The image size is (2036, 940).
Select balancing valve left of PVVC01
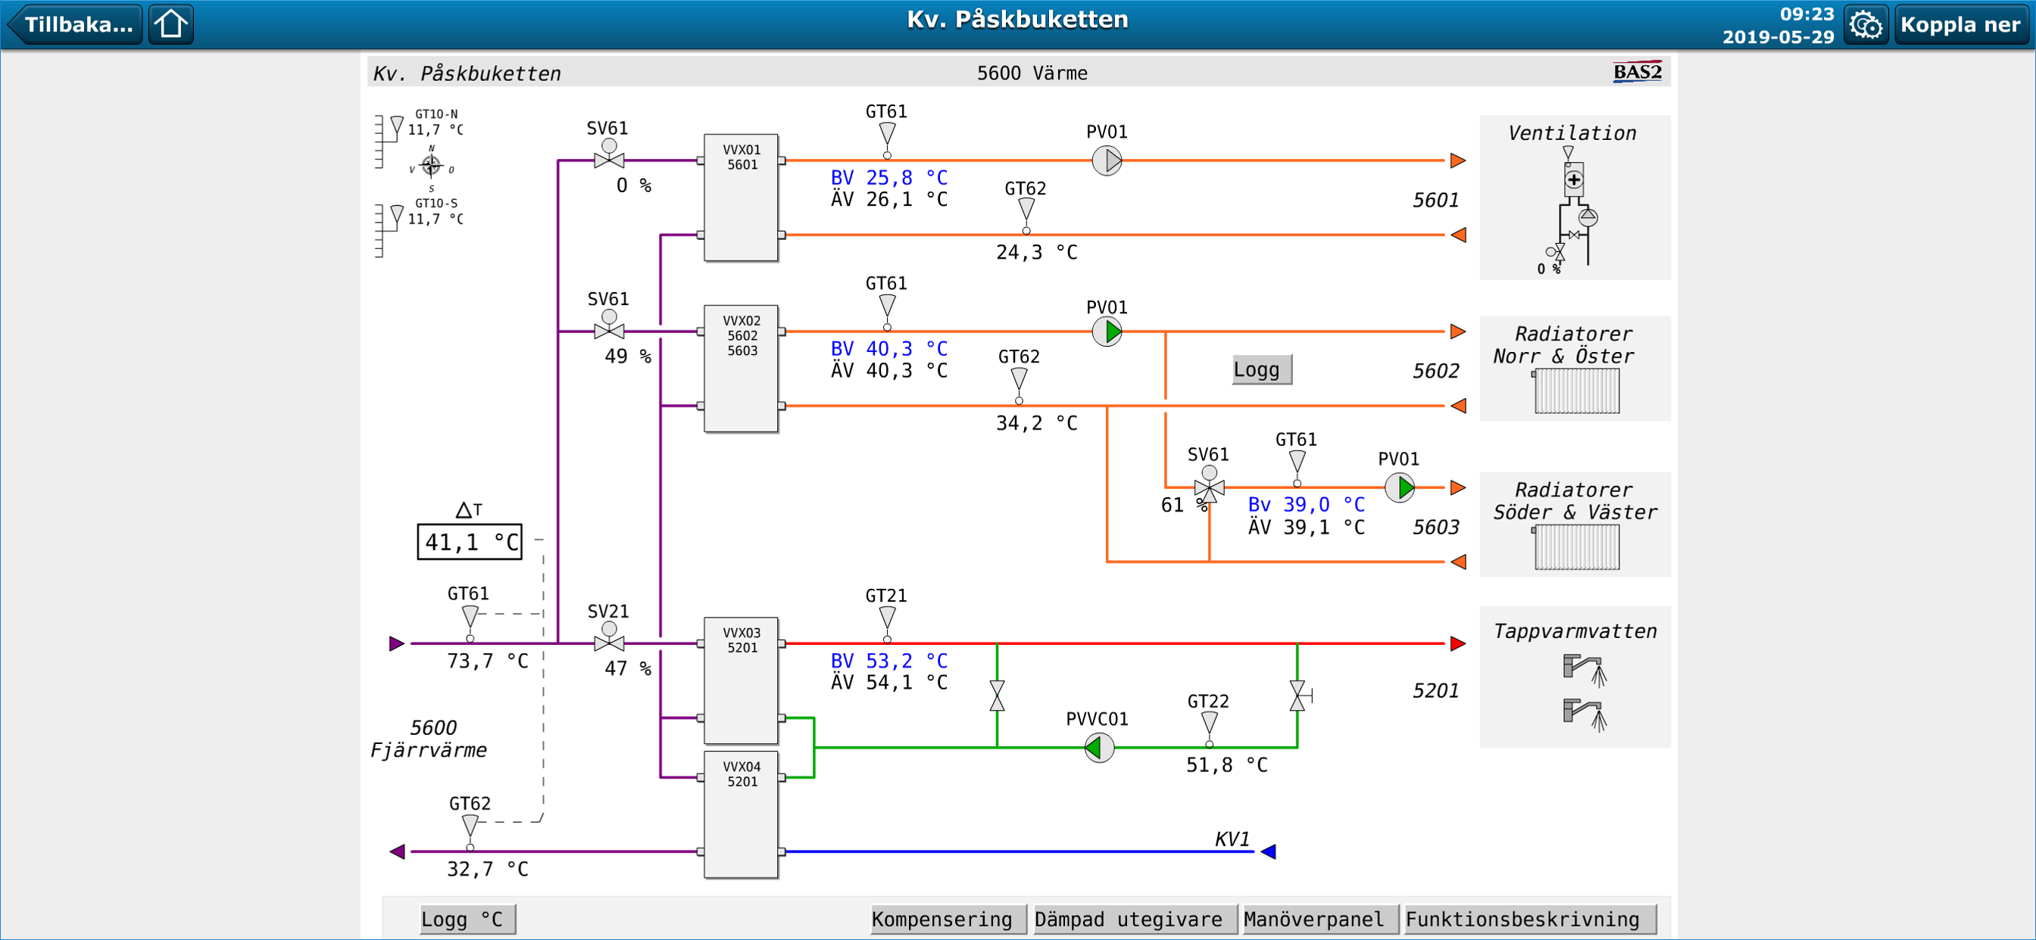[x=998, y=696]
